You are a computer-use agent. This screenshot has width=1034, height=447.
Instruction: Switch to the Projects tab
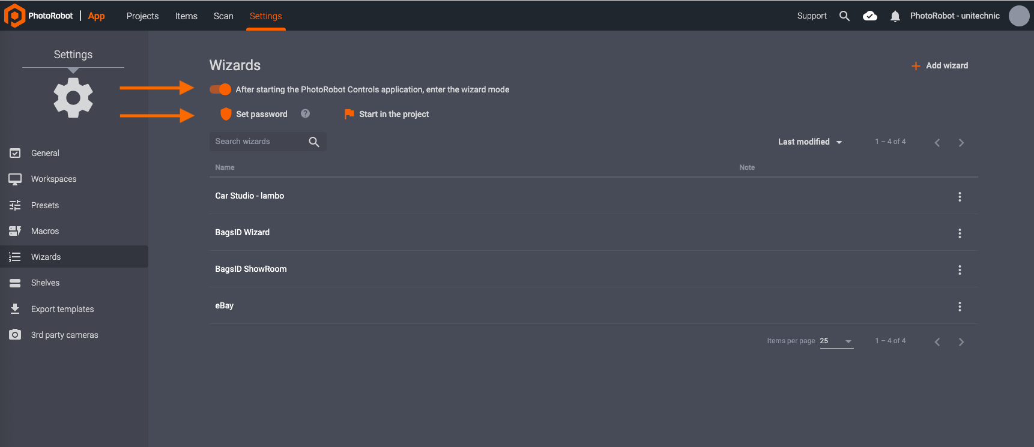(x=142, y=16)
